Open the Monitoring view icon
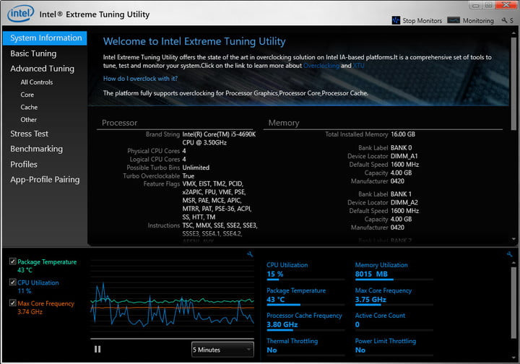The height and width of the screenshot is (364, 520). click(454, 20)
